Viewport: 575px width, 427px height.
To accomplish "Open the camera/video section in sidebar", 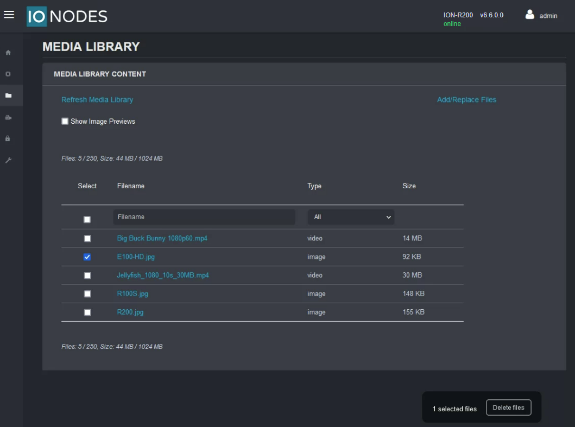I will [x=9, y=117].
